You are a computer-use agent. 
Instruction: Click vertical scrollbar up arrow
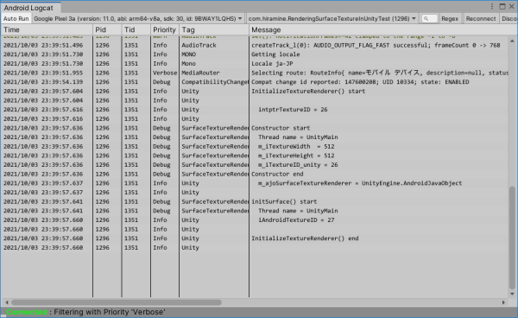pyautogui.click(x=512, y=41)
